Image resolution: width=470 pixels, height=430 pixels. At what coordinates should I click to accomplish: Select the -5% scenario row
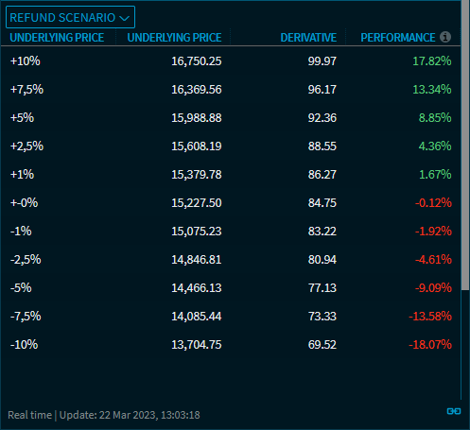[x=231, y=287]
